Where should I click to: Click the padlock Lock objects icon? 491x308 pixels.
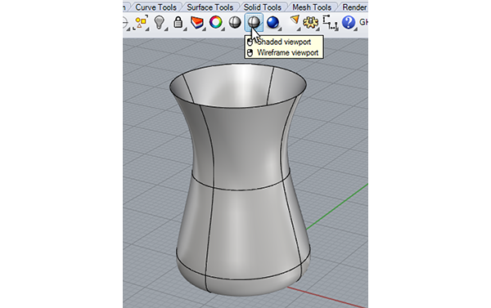(178, 23)
